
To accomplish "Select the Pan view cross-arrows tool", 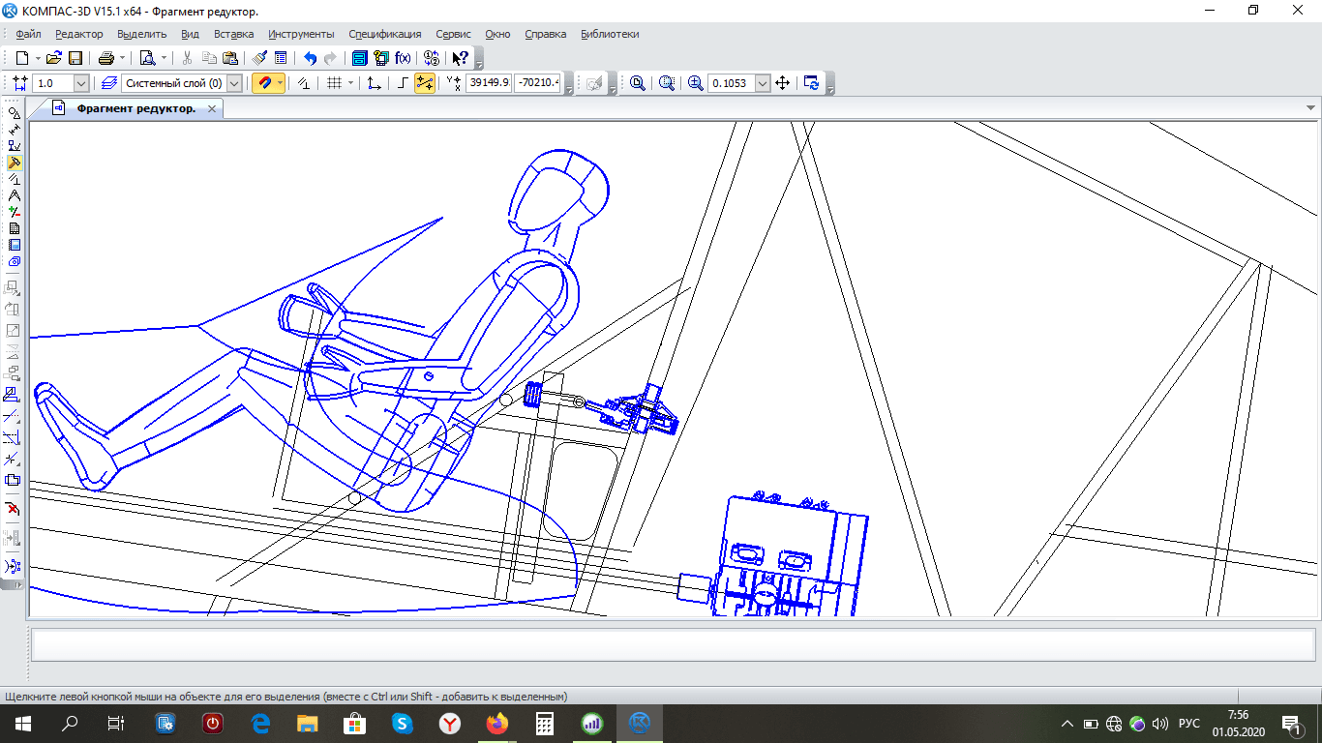I will [x=783, y=83].
